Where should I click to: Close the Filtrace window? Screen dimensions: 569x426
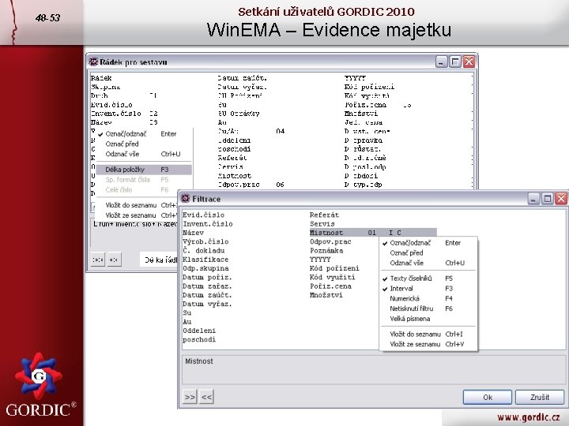561,199
